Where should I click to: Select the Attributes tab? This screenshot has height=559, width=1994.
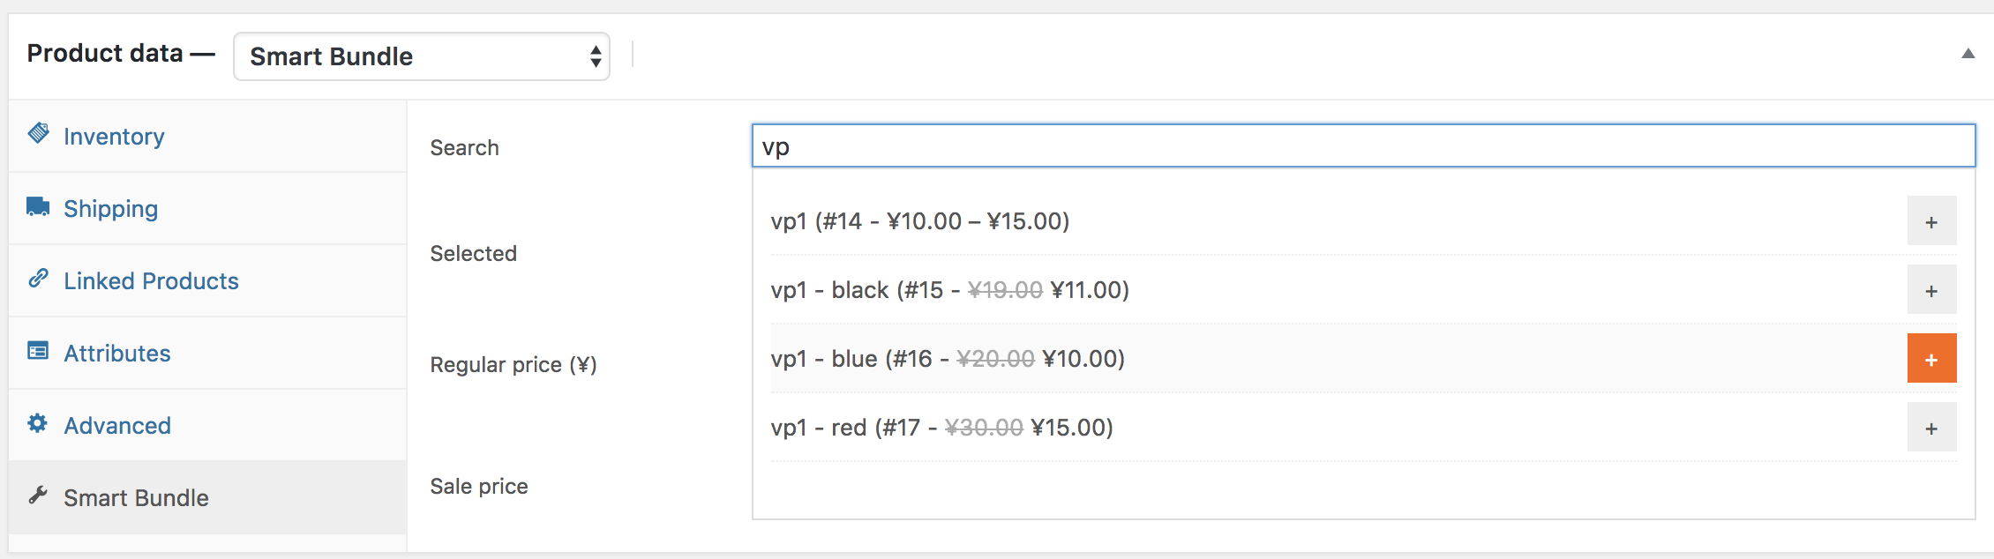pyautogui.click(x=116, y=353)
